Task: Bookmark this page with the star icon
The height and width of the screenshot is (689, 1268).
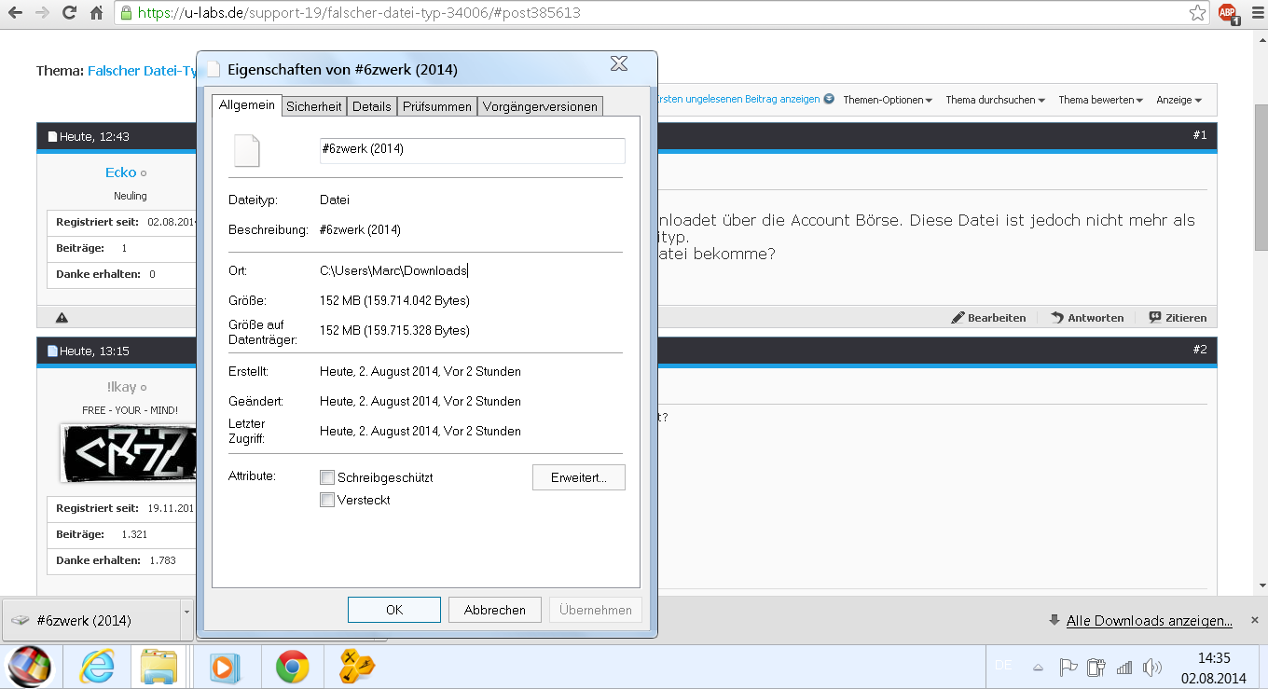Action: click(1197, 13)
